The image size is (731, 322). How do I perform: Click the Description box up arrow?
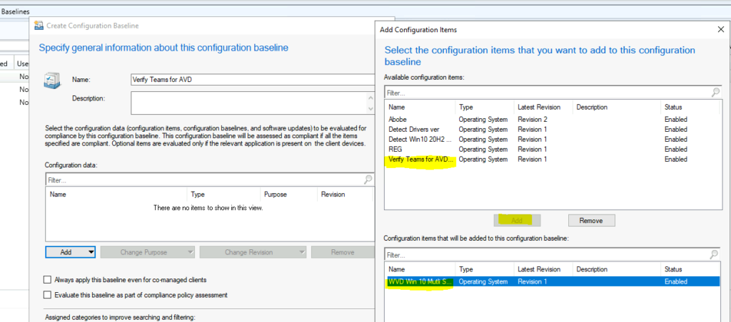pyautogui.click(x=370, y=98)
